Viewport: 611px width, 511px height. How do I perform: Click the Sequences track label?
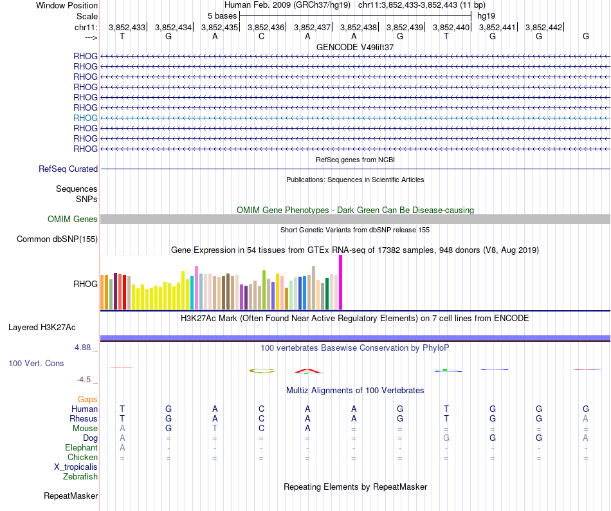pos(77,189)
